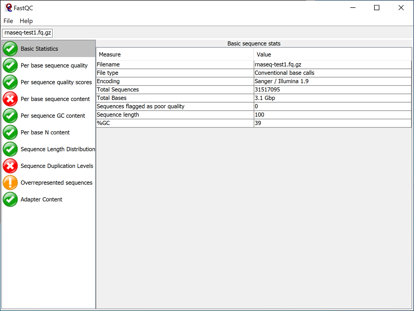This screenshot has width=414, height=311.
Task: Click the Per base sequence quality pass icon
Action: [x=10, y=65]
